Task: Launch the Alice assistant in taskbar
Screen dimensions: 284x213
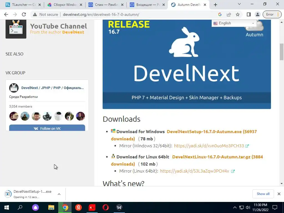Action: (35, 207)
